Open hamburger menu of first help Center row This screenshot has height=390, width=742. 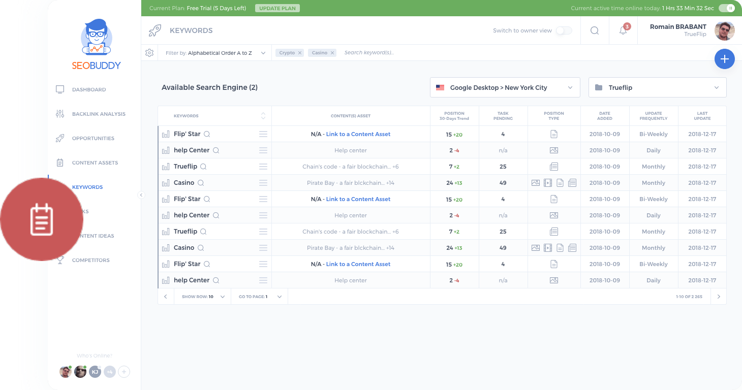click(x=263, y=150)
